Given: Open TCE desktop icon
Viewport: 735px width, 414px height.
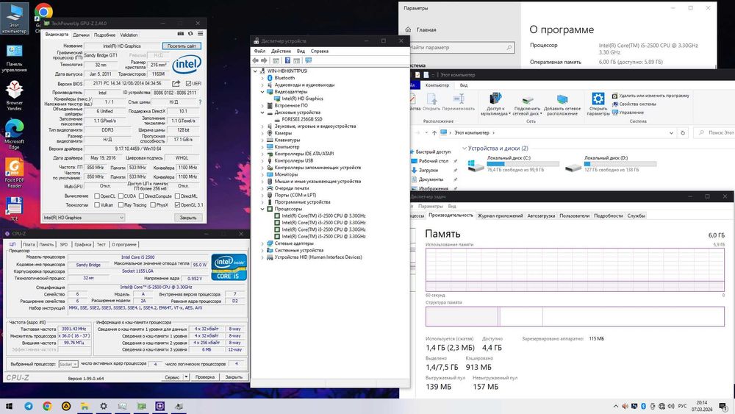Looking at the screenshot, I should [x=14, y=209].
